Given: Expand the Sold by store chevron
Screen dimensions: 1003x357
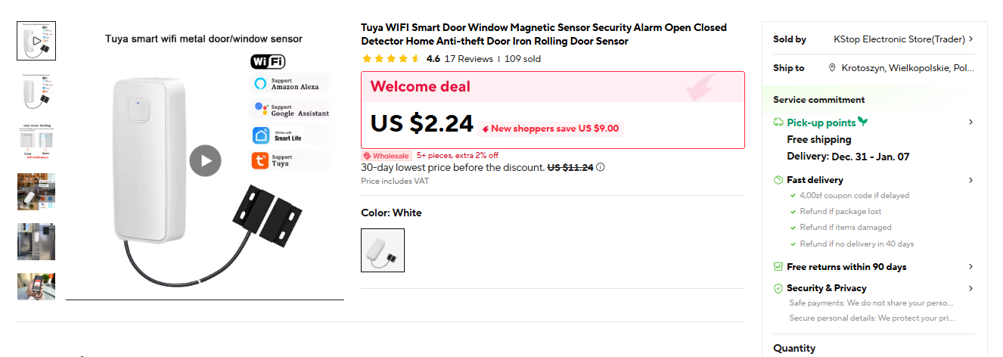Looking at the screenshot, I should (x=970, y=39).
